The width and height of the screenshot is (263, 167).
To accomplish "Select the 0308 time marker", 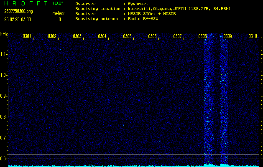I will pyautogui.click(x=202, y=36).
